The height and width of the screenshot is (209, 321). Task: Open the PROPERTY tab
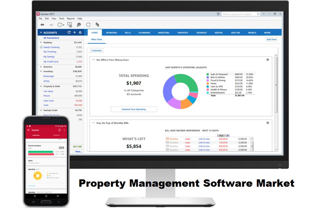pos(183,33)
